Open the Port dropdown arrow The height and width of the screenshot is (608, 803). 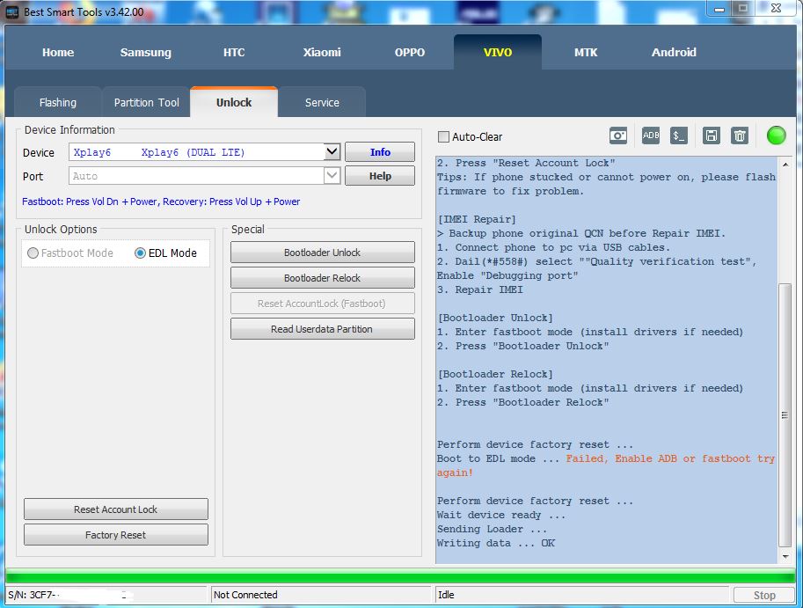click(x=332, y=176)
